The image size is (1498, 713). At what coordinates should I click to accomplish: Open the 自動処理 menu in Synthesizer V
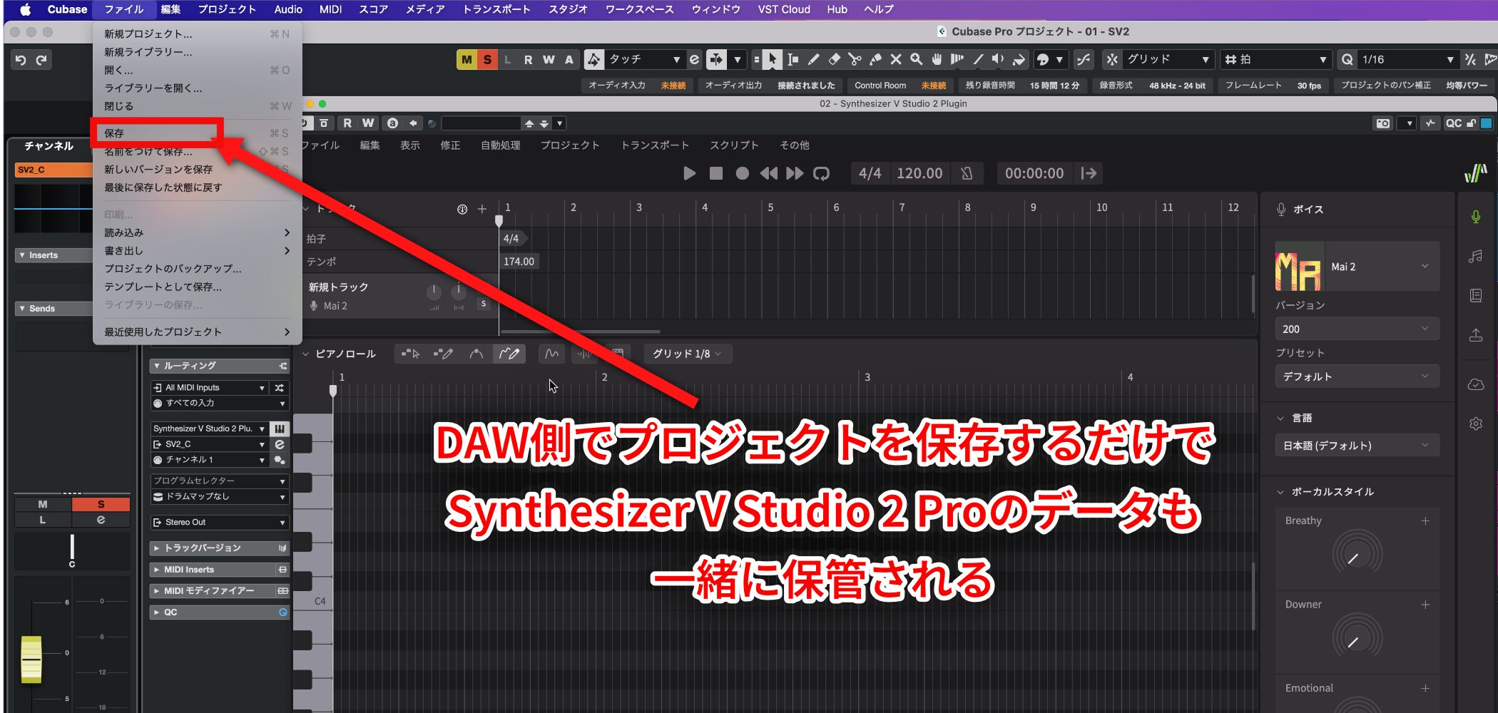tap(500, 145)
